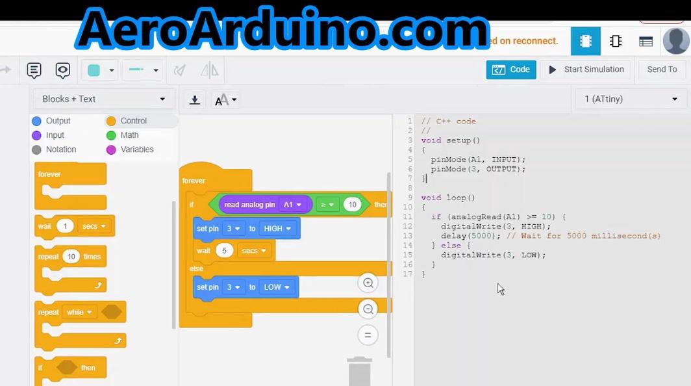Screen dimensions: 691x386
Task: Select the Output block category
Action: (x=51, y=121)
